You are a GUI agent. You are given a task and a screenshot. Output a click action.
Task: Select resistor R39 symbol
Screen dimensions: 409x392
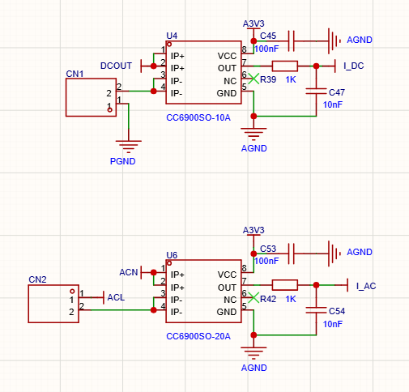[285, 66]
